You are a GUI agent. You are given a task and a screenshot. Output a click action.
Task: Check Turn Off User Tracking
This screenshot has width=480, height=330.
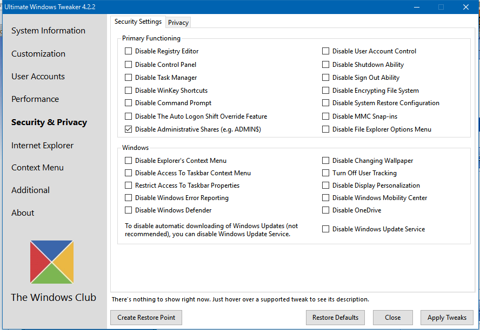coord(326,173)
